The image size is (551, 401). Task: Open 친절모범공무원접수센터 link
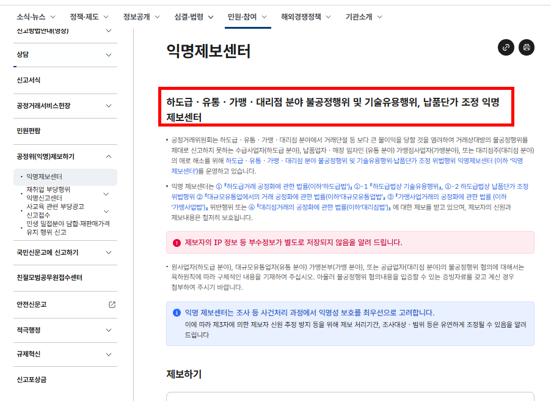pyautogui.click(x=49, y=278)
